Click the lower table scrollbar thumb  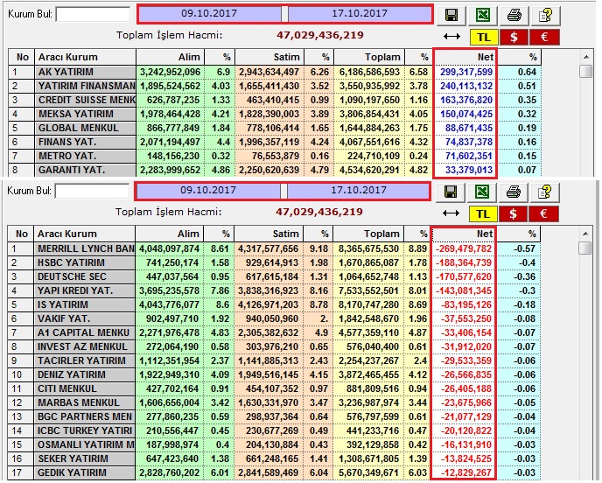[585, 248]
